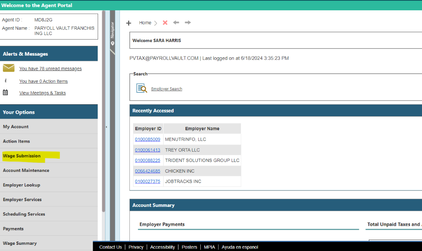Open My Account option
422x251 pixels.
(x=49, y=127)
